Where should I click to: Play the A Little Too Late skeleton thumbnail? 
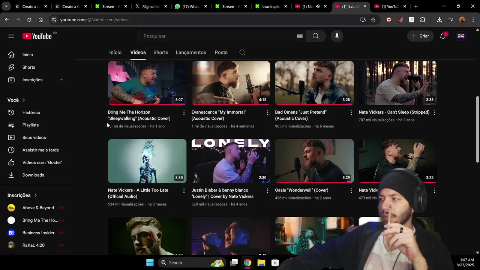tap(147, 161)
